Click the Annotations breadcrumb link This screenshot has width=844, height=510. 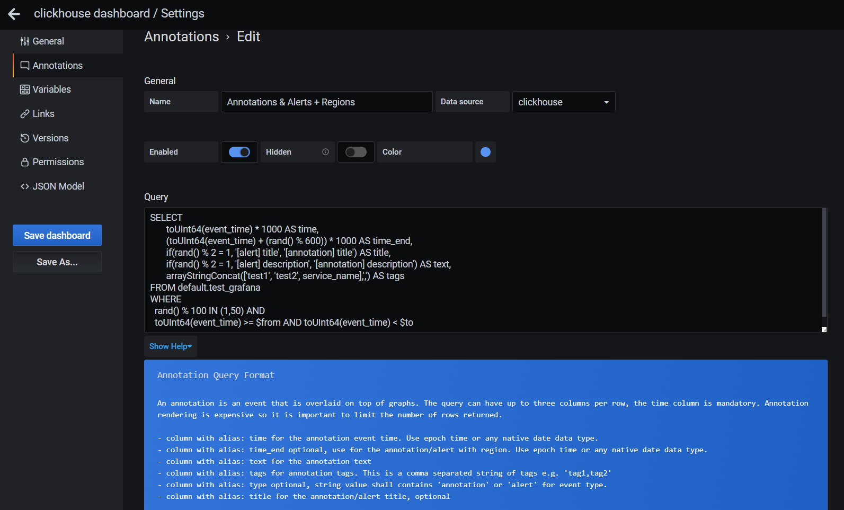pyautogui.click(x=182, y=37)
